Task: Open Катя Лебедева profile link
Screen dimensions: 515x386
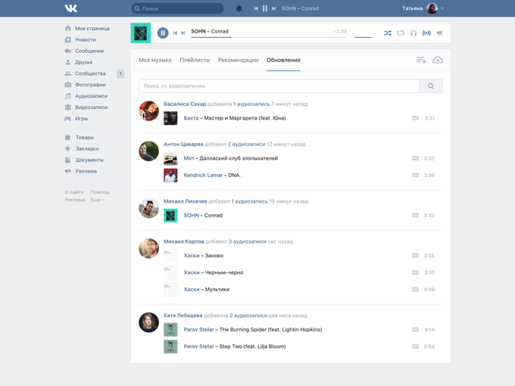Action: (183, 316)
